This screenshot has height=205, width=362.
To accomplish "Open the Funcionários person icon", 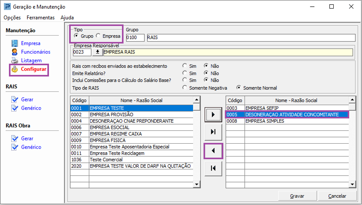I will tap(14, 52).
